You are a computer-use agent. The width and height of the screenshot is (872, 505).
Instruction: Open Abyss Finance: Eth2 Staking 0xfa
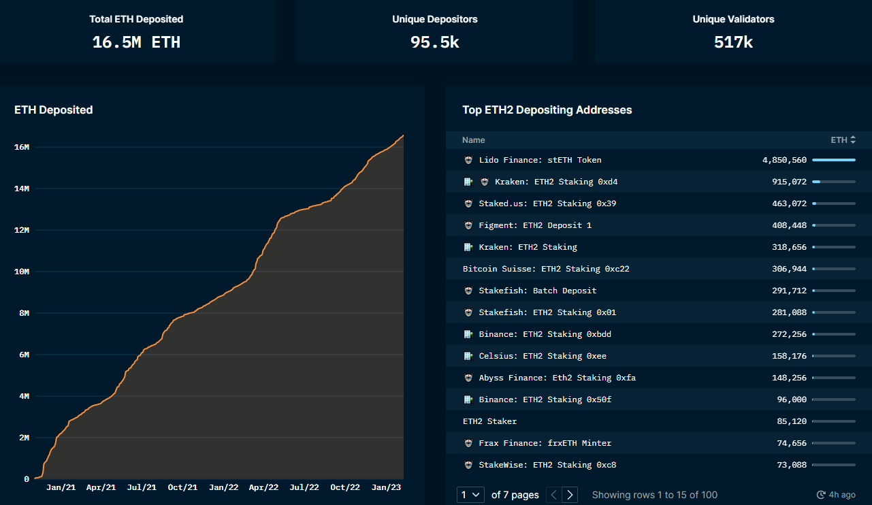click(558, 378)
